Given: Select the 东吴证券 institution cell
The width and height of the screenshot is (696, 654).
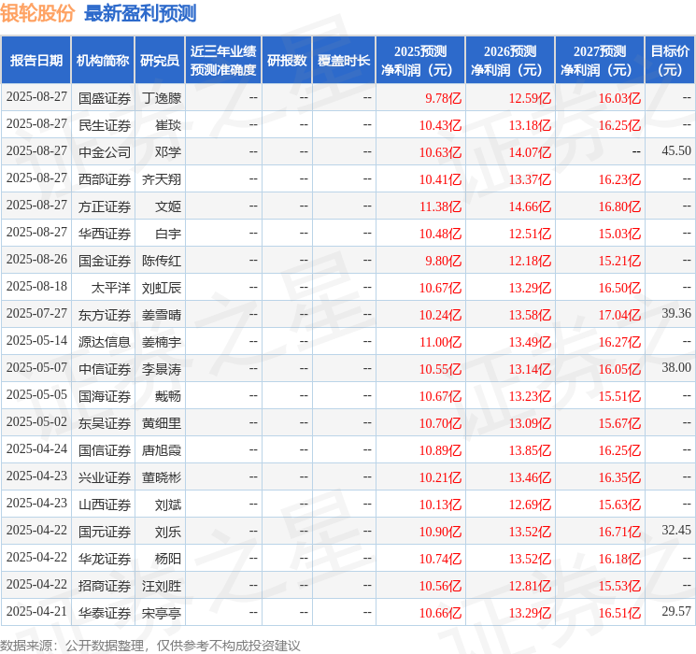Looking at the screenshot, I should (x=105, y=423).
